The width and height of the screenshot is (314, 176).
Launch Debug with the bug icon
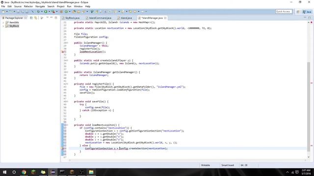[x=38, y=12]
